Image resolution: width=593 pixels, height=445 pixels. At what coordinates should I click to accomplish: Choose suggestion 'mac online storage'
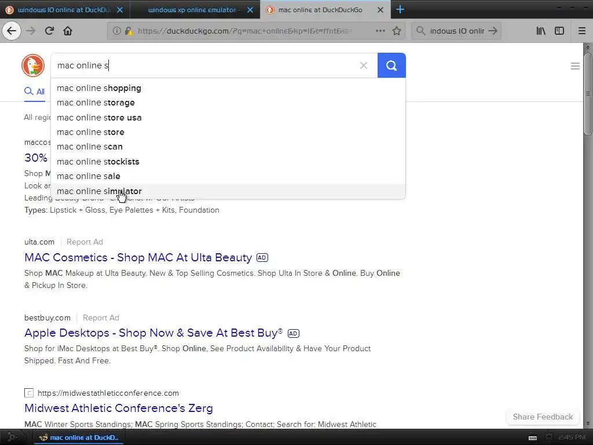(x=228, y=103)
